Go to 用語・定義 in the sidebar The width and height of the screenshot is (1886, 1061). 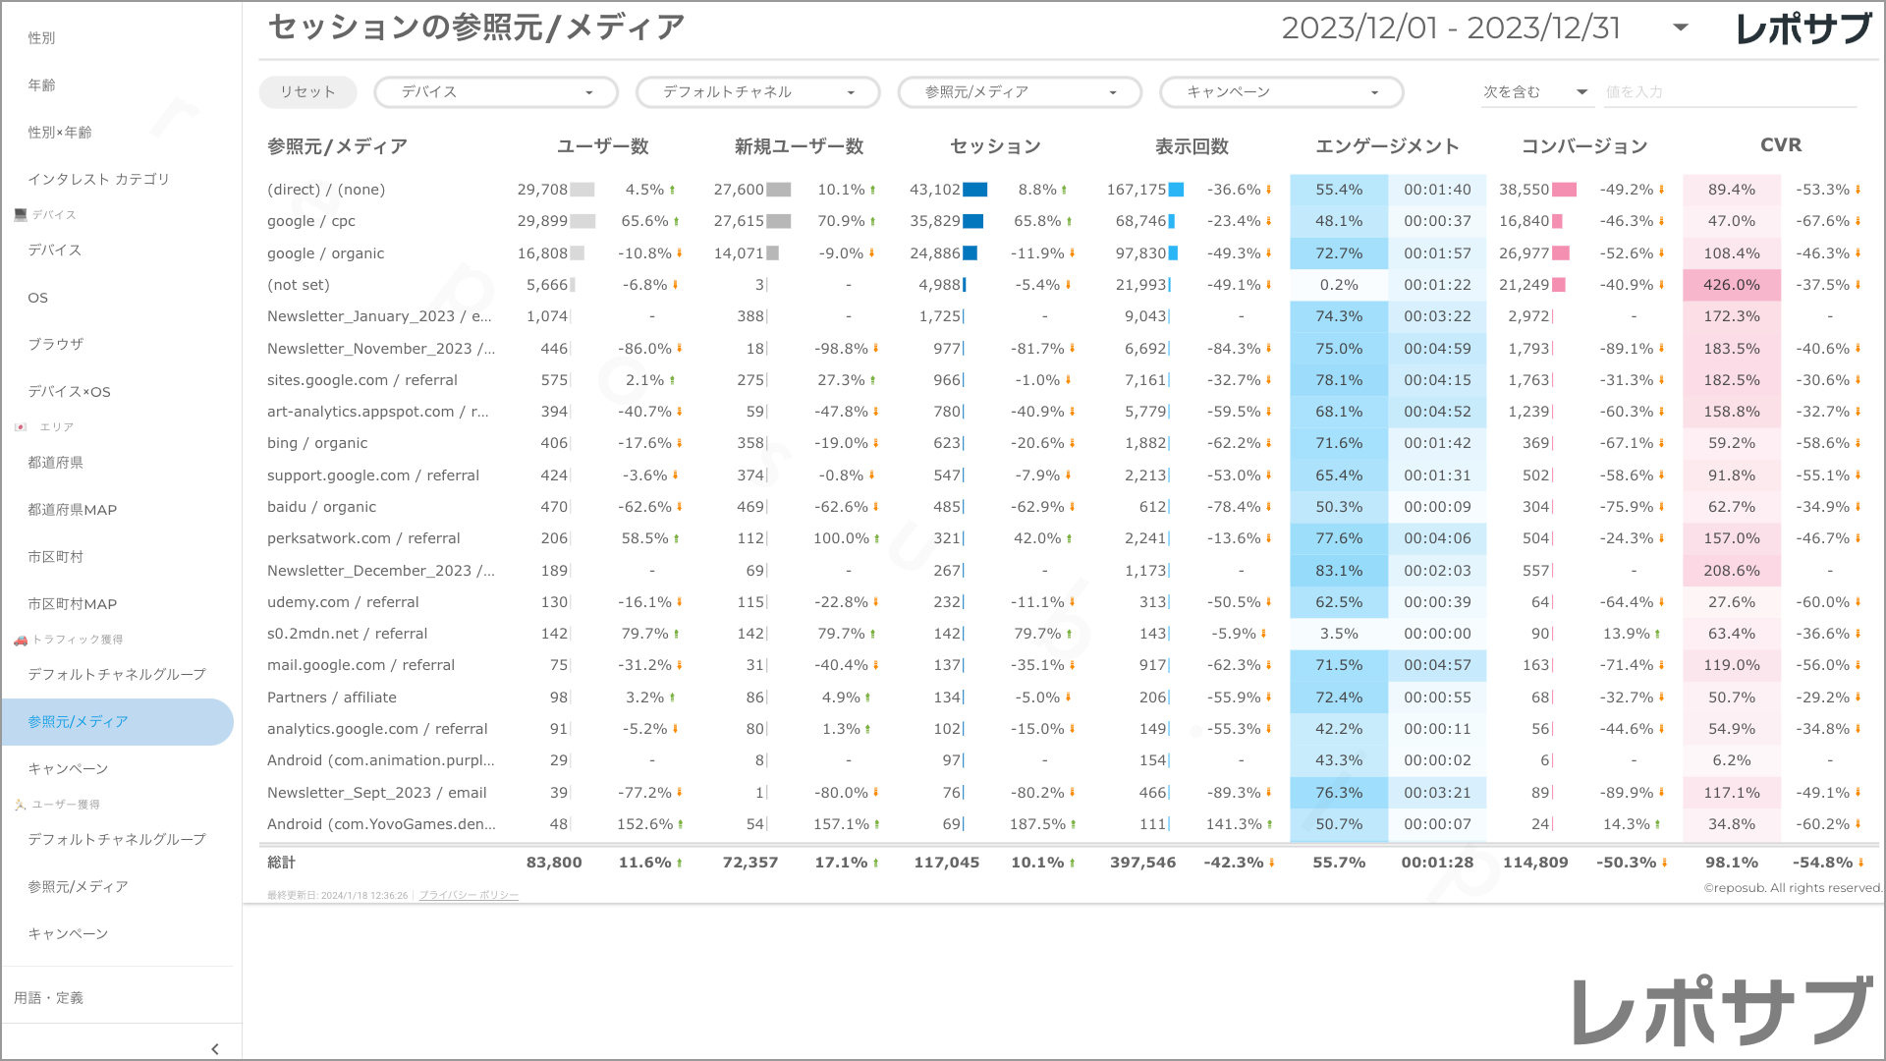coord(48,998)
